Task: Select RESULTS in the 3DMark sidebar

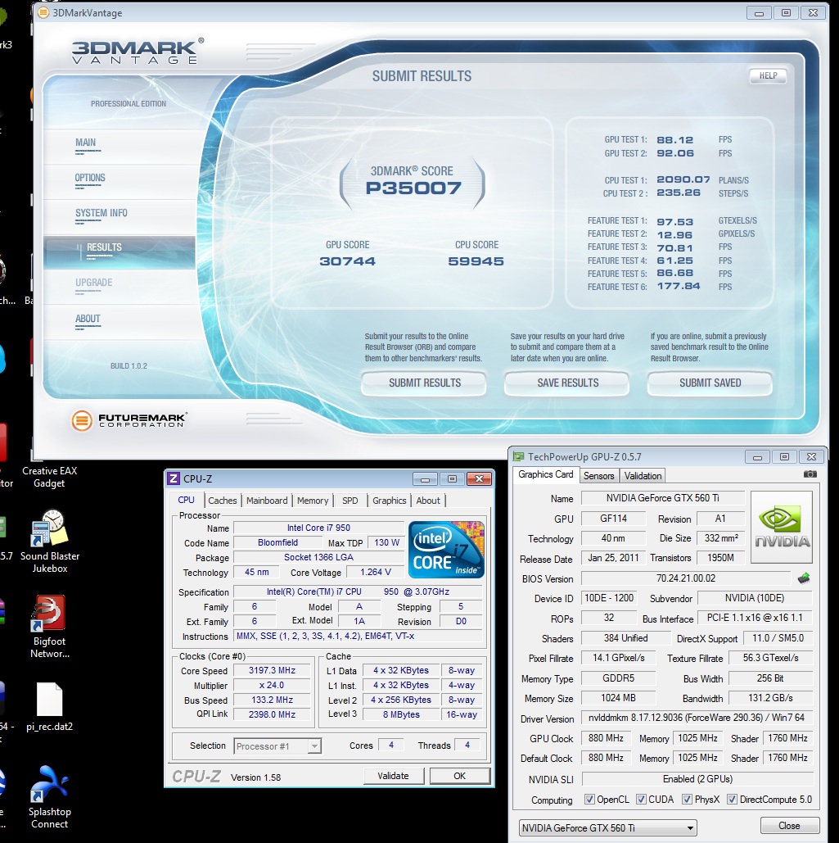Action: (x=120, y=252)
